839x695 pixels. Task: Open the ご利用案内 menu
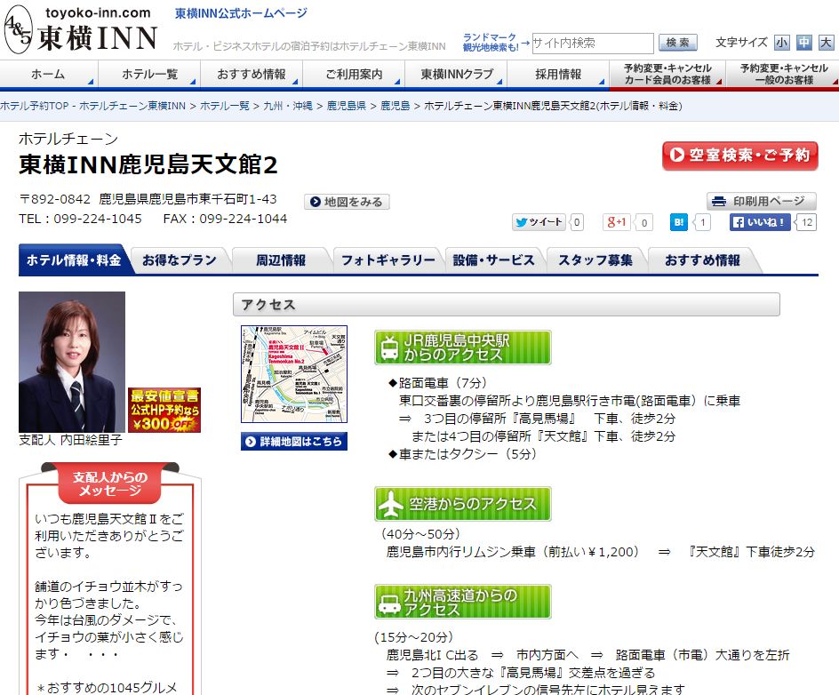354,74
